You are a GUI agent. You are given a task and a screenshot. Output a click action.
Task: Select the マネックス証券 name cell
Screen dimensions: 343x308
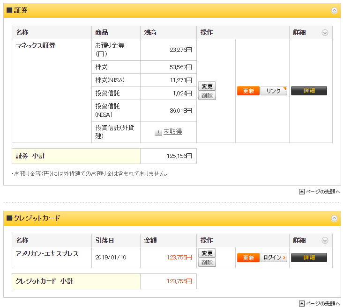pyautogui.click(x=52, y=91)
